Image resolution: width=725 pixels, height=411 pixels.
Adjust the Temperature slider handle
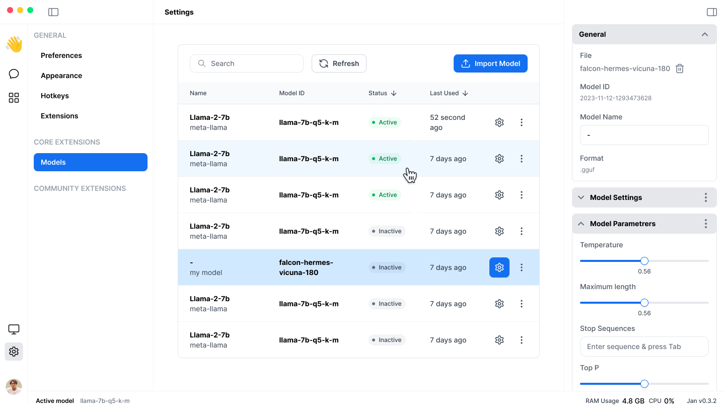(644, 261)
